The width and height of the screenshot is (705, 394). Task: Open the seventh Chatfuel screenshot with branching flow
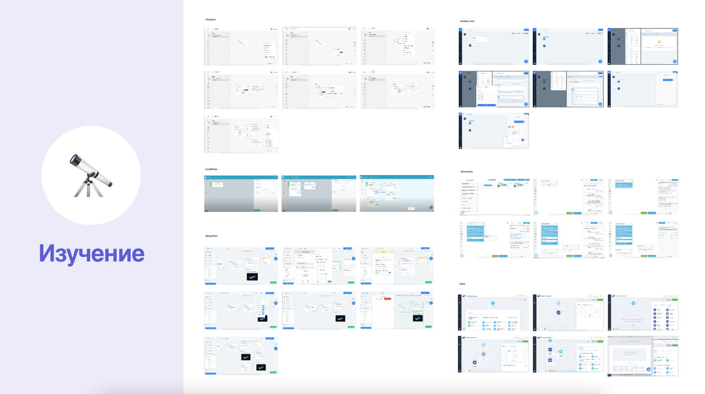tap(241, 133)
